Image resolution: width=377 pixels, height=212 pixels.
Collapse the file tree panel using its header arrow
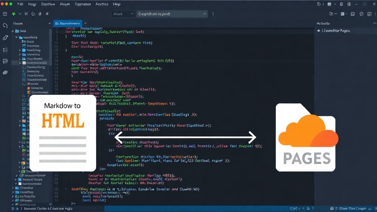point(50,23)
